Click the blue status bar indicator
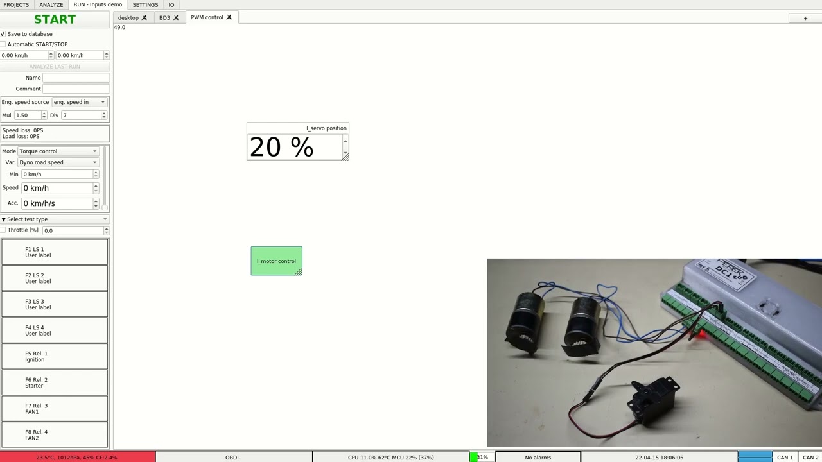Image resolution: width=822 pixels, height=462 pixels. point(755,458)
